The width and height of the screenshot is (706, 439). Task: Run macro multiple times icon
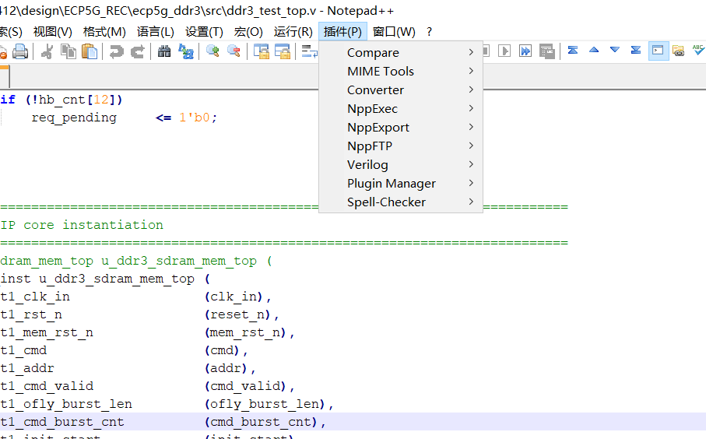[526, 51]
